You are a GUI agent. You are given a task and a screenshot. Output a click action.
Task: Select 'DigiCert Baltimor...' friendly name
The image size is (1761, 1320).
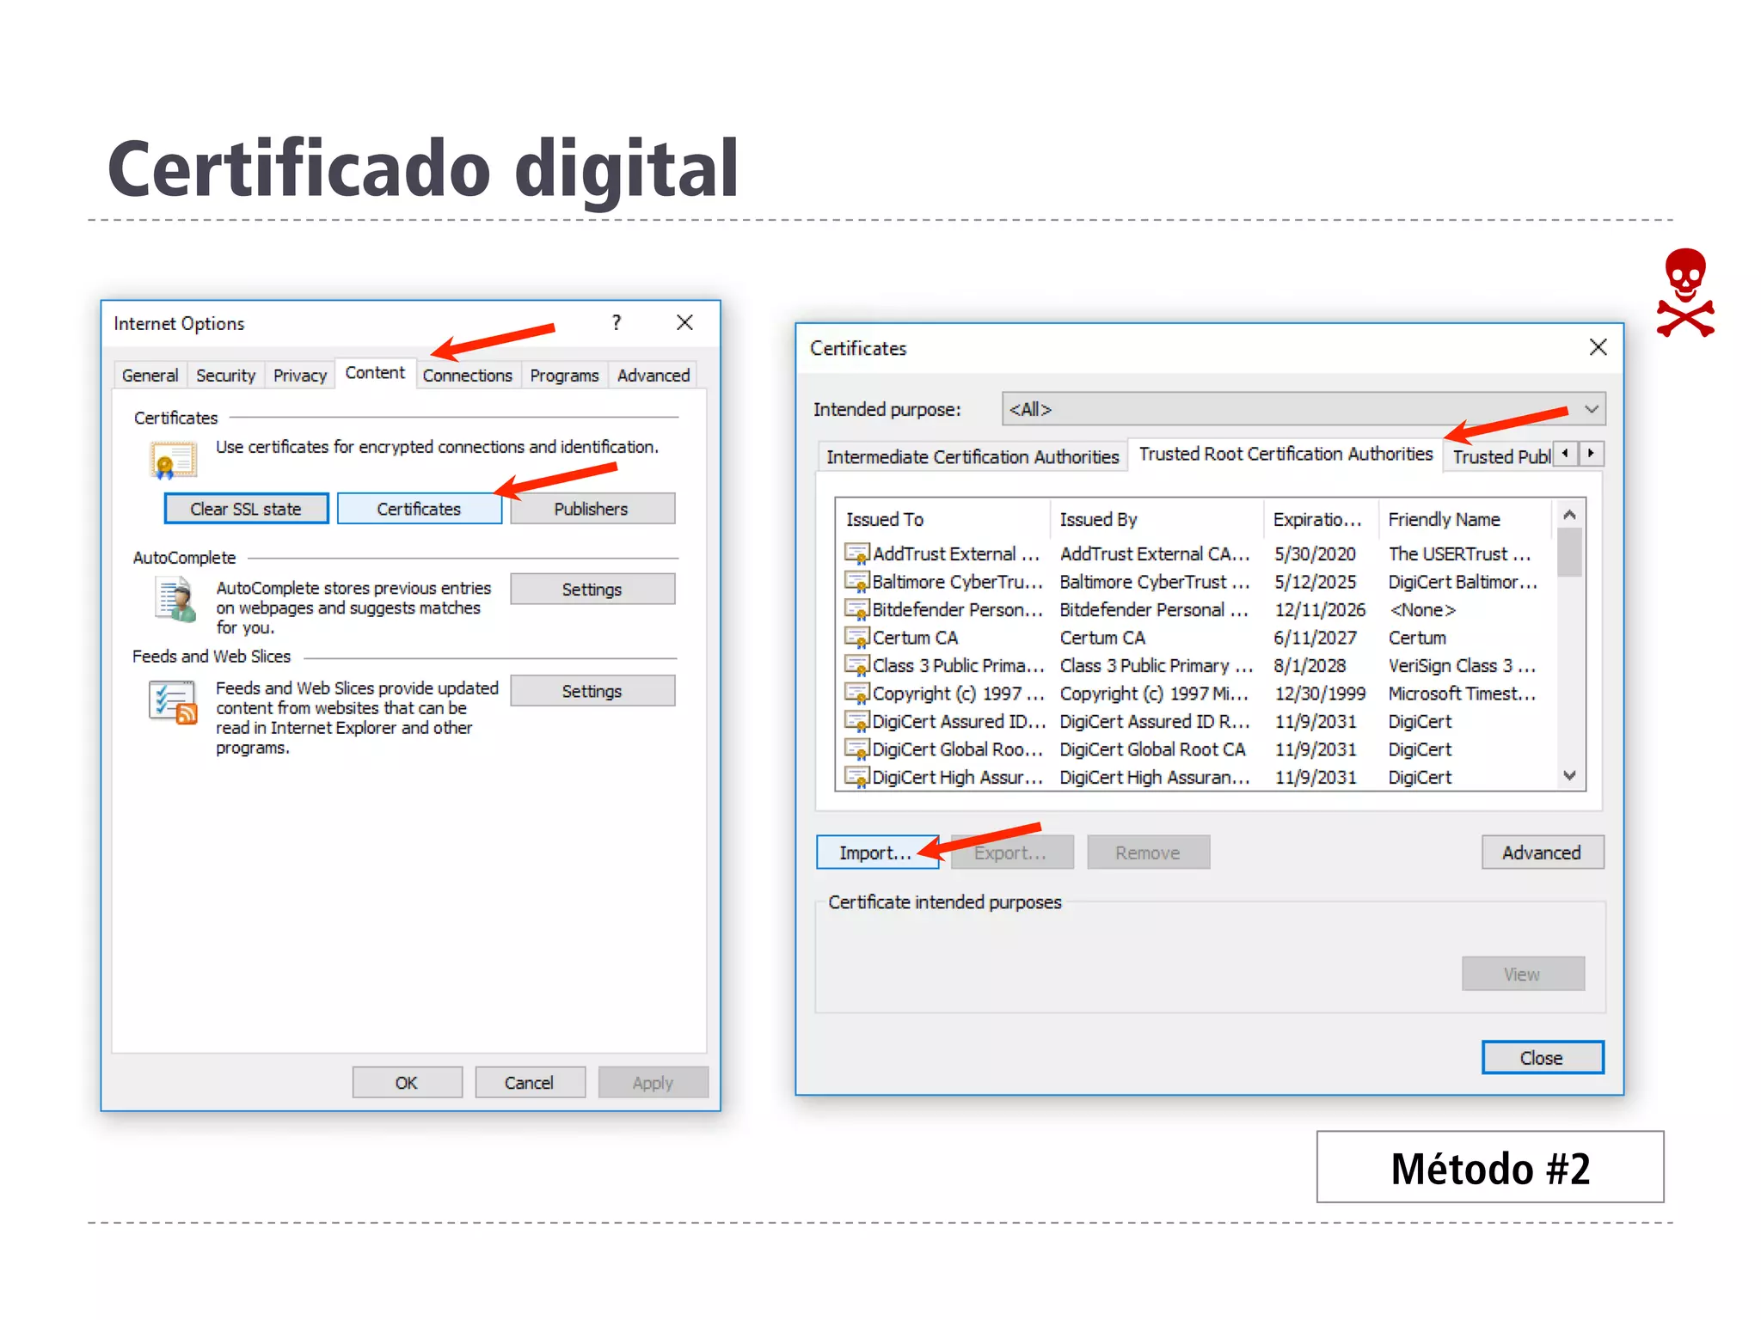(x=1463, y=582)
